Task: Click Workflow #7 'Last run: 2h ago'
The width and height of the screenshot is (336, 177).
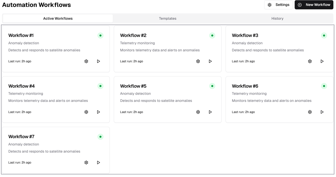Action: click(x=20, y=162)
